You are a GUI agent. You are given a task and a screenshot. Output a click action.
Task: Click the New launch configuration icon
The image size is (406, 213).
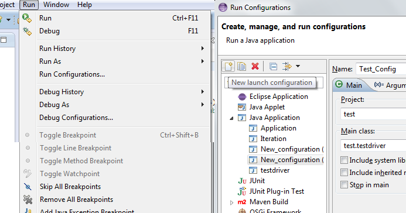pyautogui.click(x=228, y=67)
